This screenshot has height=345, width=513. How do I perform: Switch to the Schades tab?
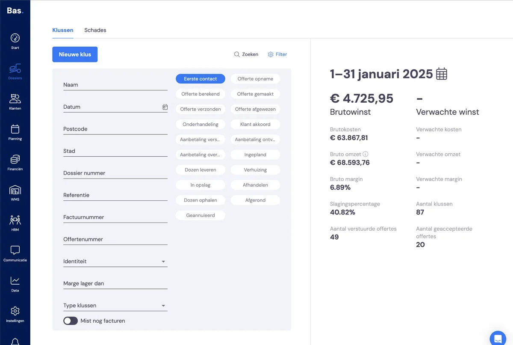95,30
